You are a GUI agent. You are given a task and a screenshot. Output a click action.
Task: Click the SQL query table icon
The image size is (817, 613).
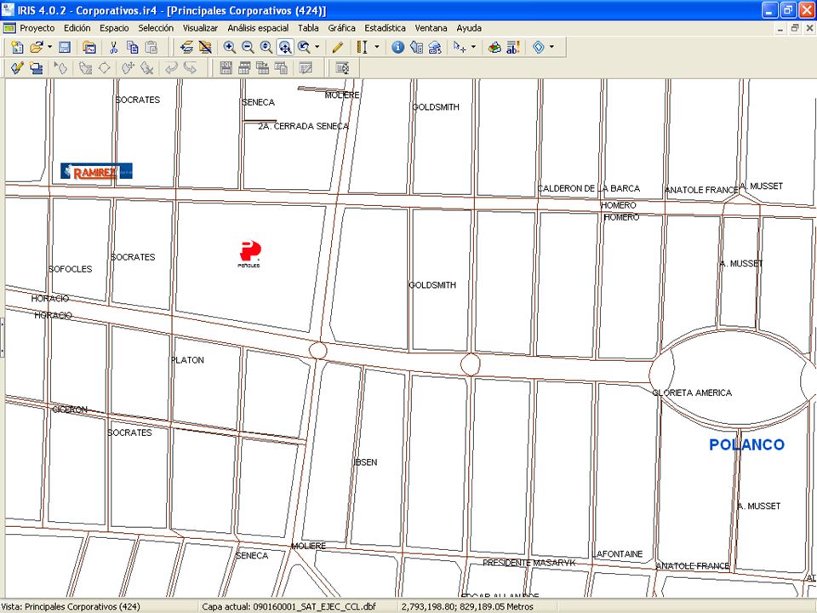226,68
